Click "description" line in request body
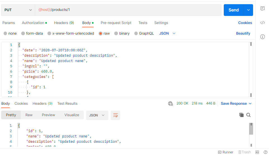 (70, 56)
